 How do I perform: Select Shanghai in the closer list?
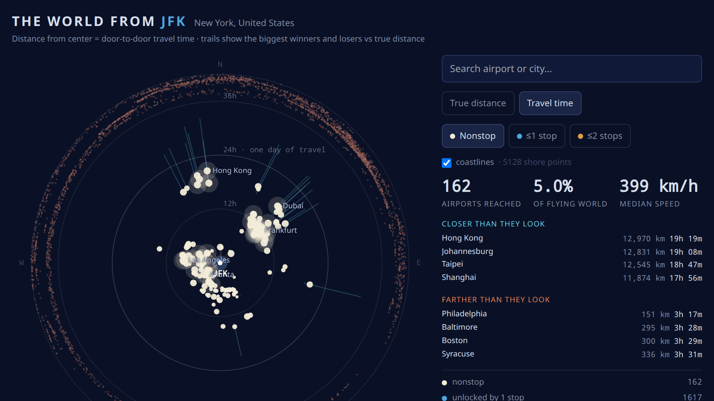click(572, 278)
